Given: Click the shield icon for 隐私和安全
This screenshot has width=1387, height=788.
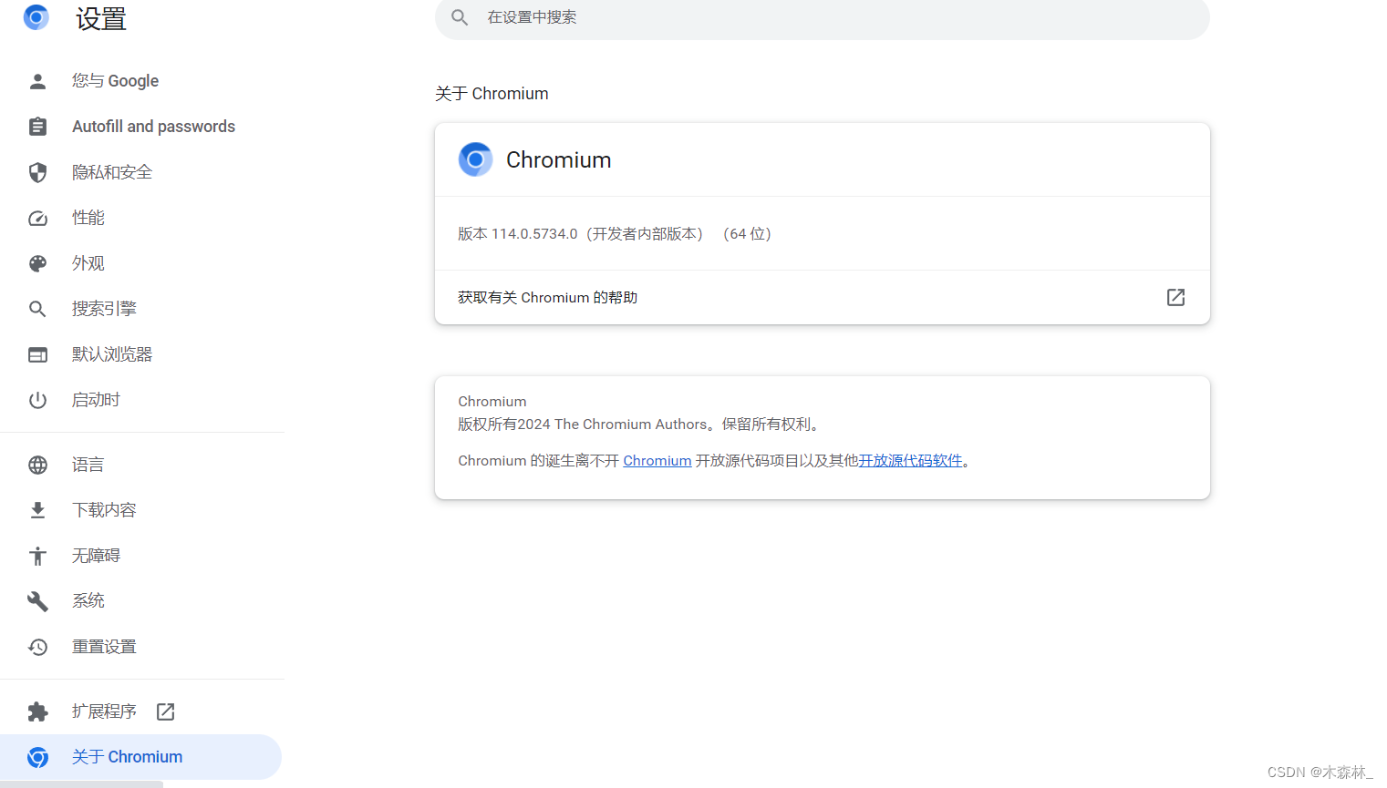Looking at the screenshot, I should tap(37, 172).
